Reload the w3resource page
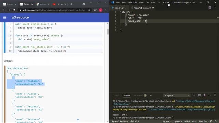Screen dimensions: 219x123 click(x=14, y=10)
